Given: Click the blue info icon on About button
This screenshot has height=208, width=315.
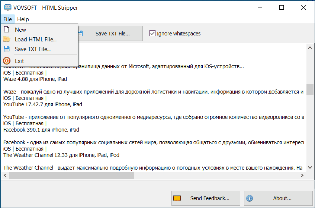Looking at the screenshot, I should tap(250, 198).
